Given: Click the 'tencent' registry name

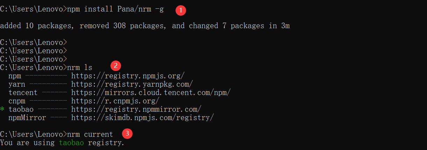Looking at the screenshot, I should click(x=23, y=93).
